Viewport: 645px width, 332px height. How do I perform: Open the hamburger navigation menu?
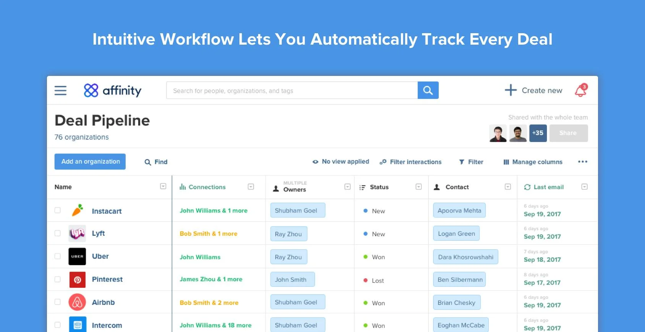coord(60,90)
